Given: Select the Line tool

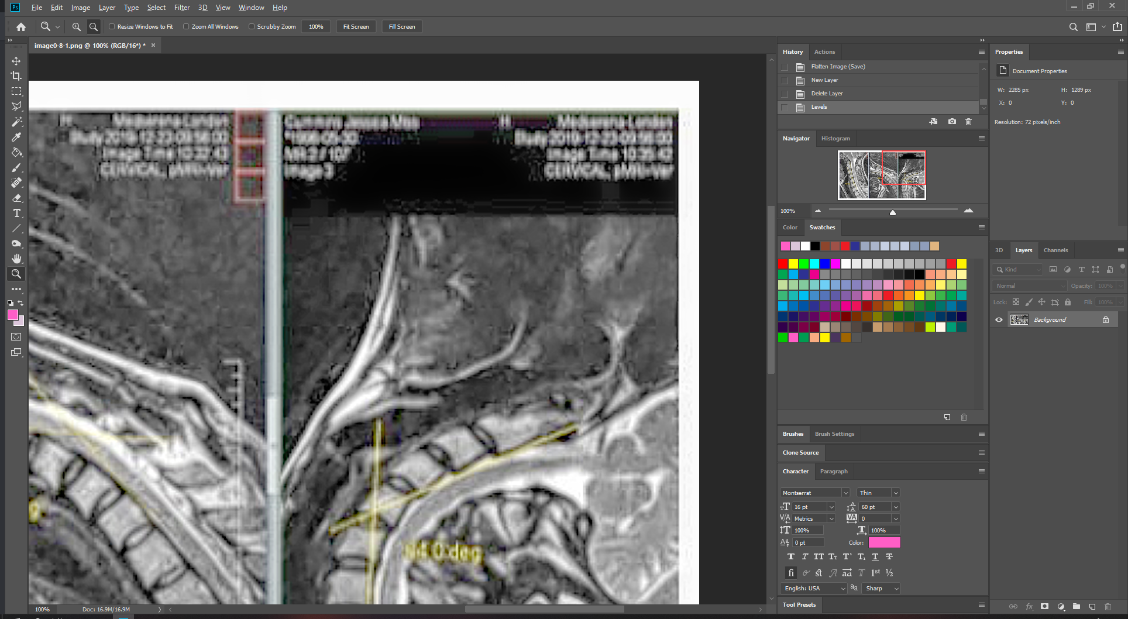Looking at the screenshot, I should pos(16,228).
